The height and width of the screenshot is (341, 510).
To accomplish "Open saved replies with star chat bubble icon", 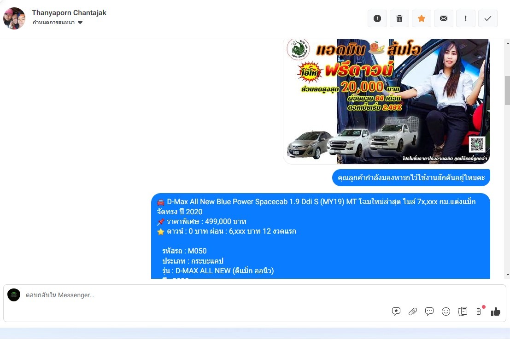I will [396, 312].
